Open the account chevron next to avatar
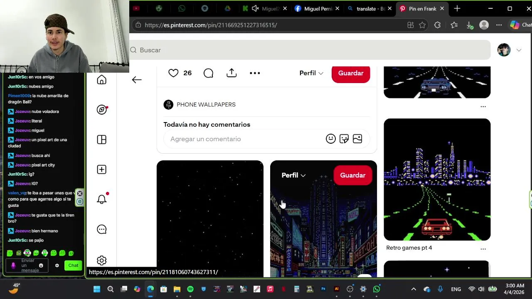Screen dimensions: 532x299 [x=519, y=50]
